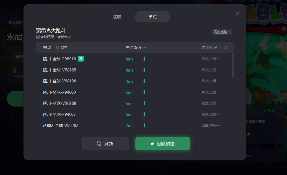Switch to the 区服 tab
The height and width of the screenshot is (175, 287).
tap(117, 17)
